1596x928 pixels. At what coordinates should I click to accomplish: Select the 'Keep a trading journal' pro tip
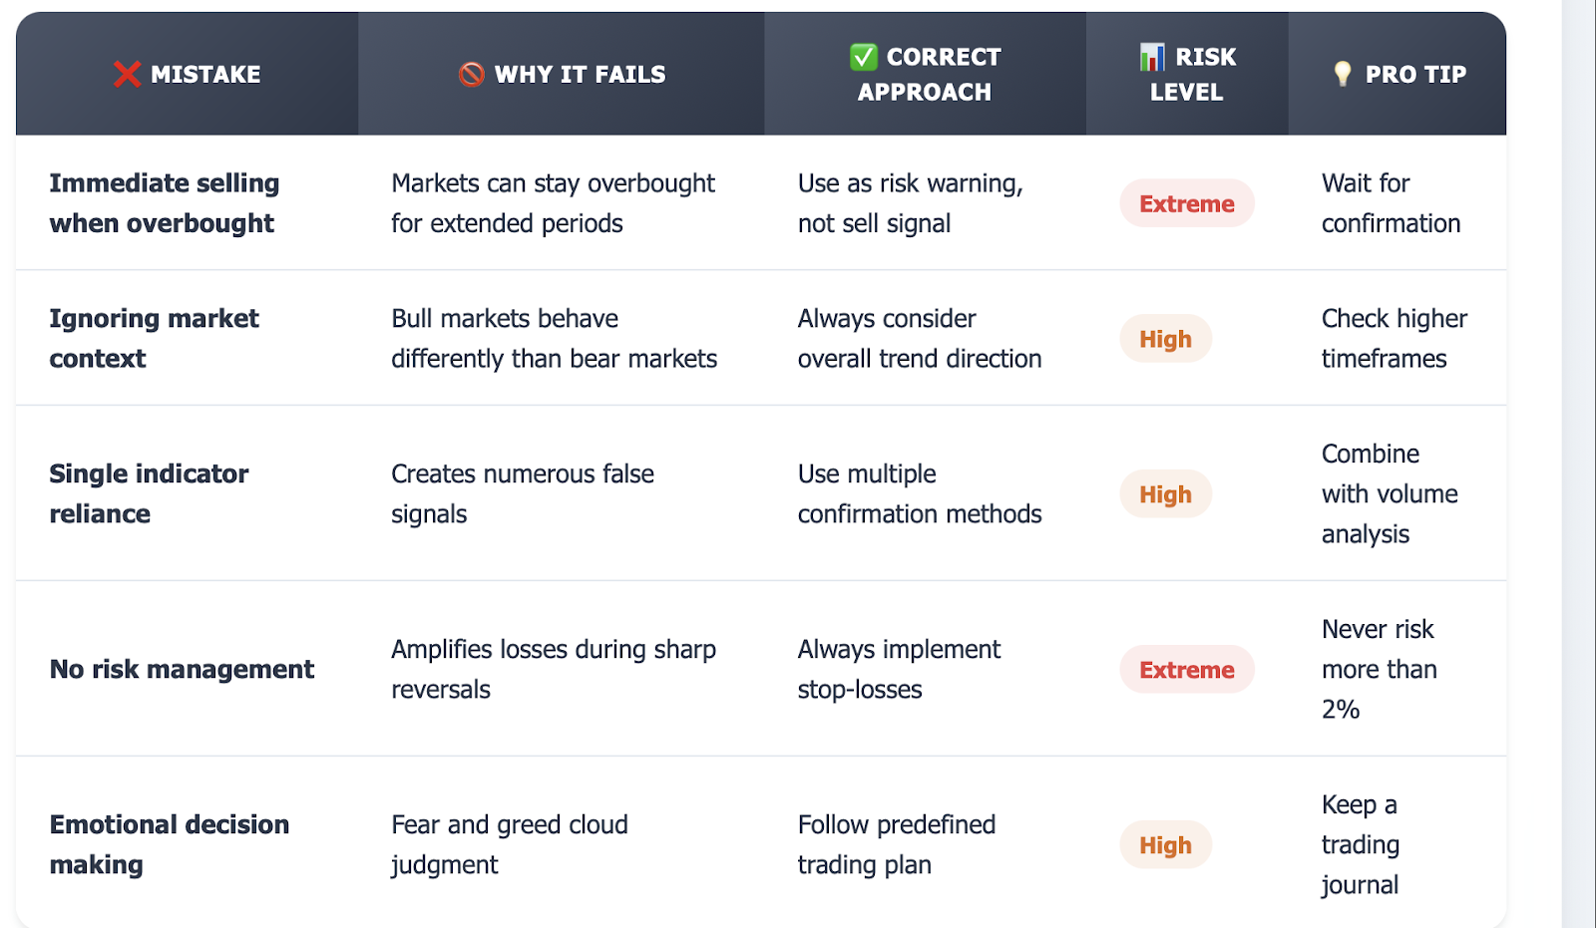(x=1361, y=845)
